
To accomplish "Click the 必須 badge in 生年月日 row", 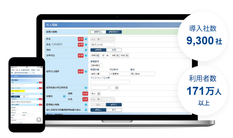I will click(81, 56).
